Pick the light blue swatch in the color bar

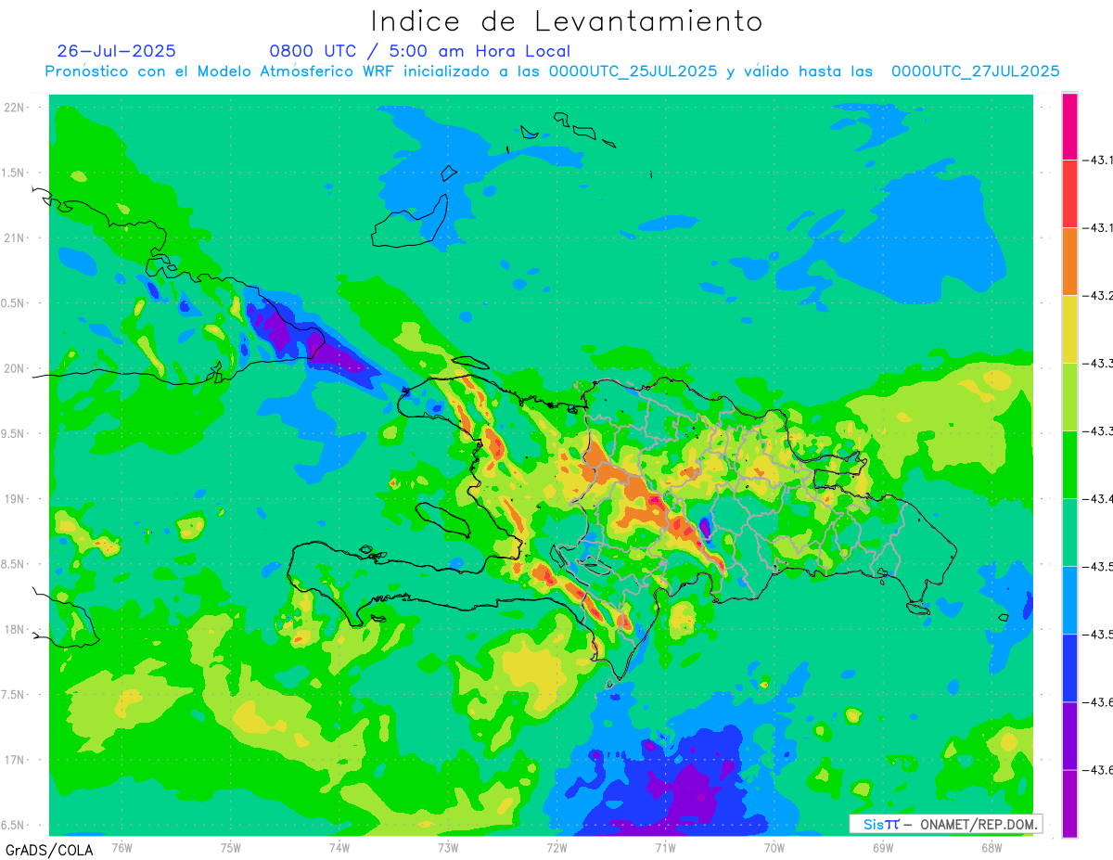point(1069,600)
